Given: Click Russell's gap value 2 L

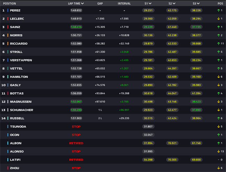Looking at the screenshot, I should [x=100, y=118].
